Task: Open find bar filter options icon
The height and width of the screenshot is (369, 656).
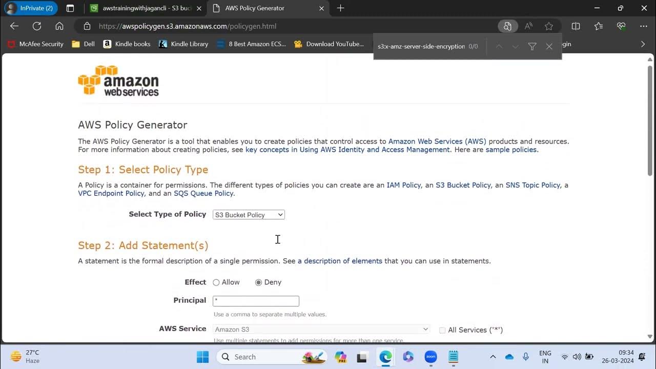Action: [532, 47]
